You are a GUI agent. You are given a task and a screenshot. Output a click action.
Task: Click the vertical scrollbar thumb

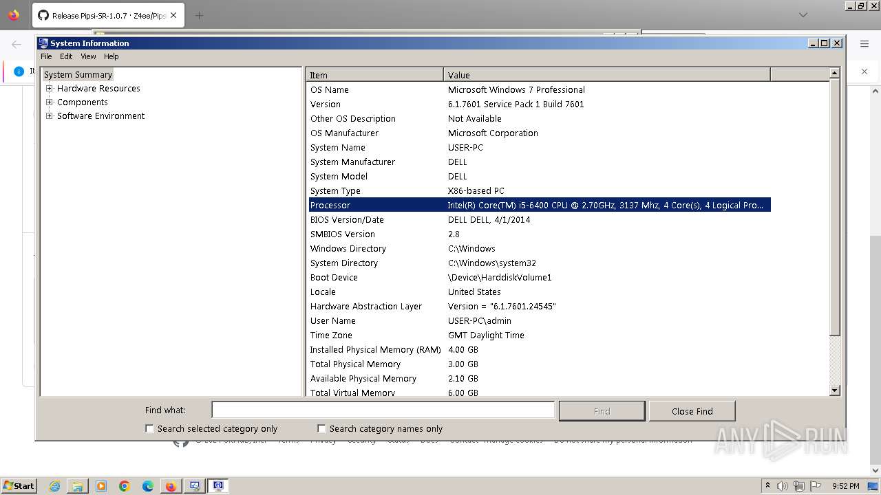[x=835, y=207]
